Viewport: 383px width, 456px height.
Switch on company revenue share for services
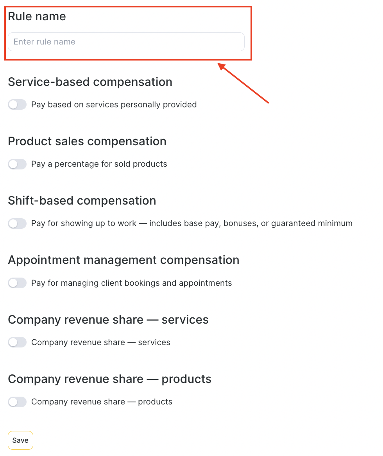coord(17,342)
